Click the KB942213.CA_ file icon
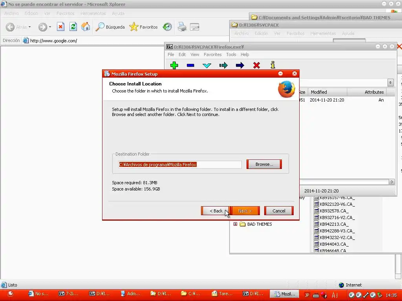The width and height of the screenshot is (402, 301). [316, 224]
